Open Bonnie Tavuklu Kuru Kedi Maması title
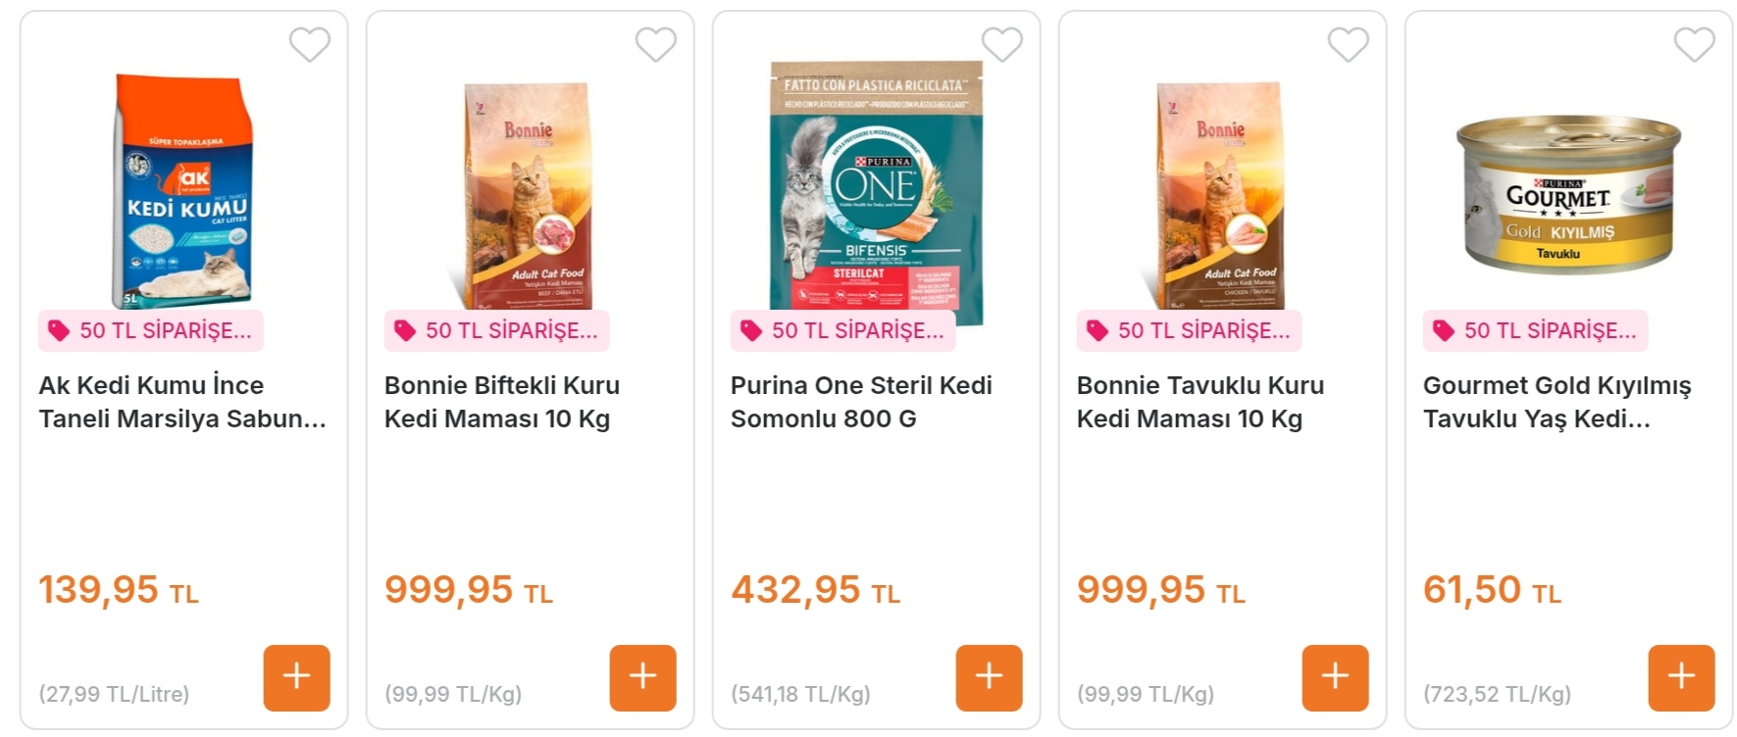 coord(1200,402)
